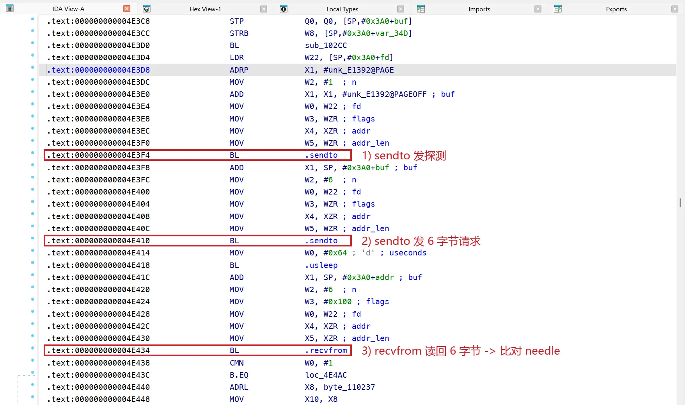Click the byte_110237 reference

tap(349, 387)
